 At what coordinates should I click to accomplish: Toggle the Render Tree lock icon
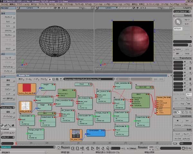point(50,79)
